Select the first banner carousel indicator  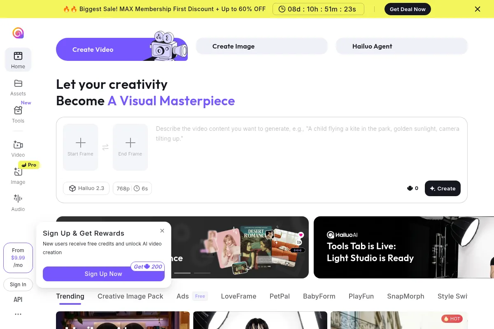[x=182, y=273]
